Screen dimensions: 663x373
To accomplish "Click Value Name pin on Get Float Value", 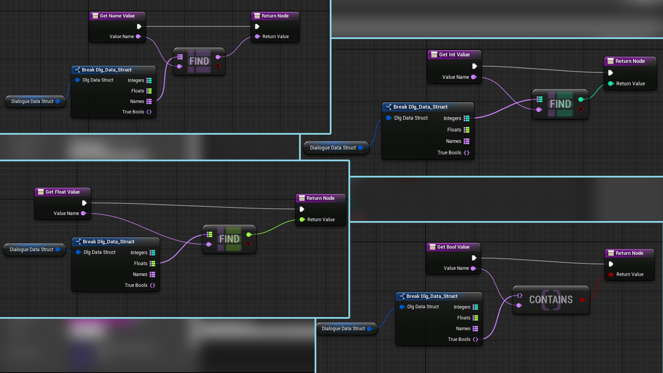I will [84, 213].
